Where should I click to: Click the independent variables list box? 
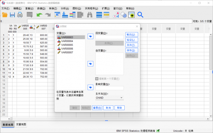pos(110,64)
